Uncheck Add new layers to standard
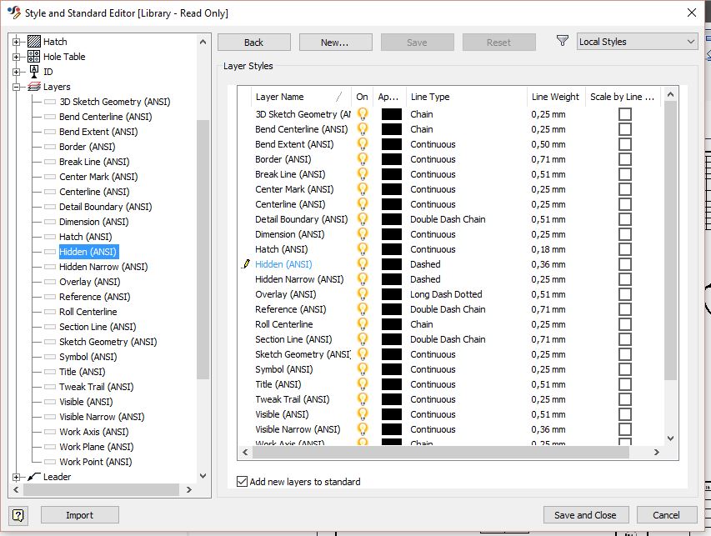This screenshot has height=536, width=711. pos(242,481)
